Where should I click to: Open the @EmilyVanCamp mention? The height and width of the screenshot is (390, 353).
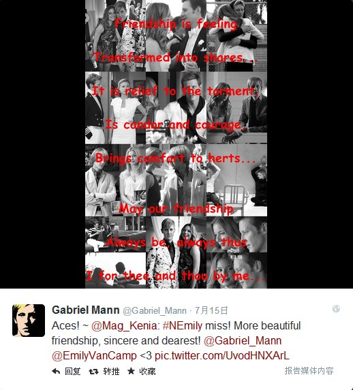pos(95,356)
